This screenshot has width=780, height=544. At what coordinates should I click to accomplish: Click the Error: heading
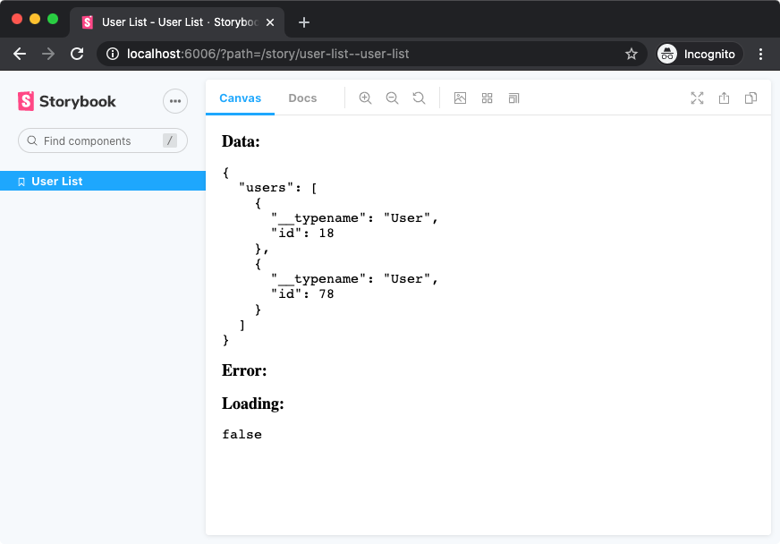pos(244,370)
